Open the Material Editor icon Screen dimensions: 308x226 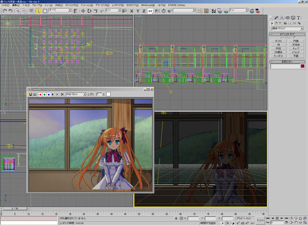[214, 11]
